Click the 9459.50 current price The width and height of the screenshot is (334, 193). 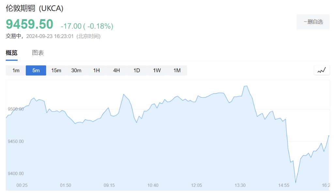(29, 24)
